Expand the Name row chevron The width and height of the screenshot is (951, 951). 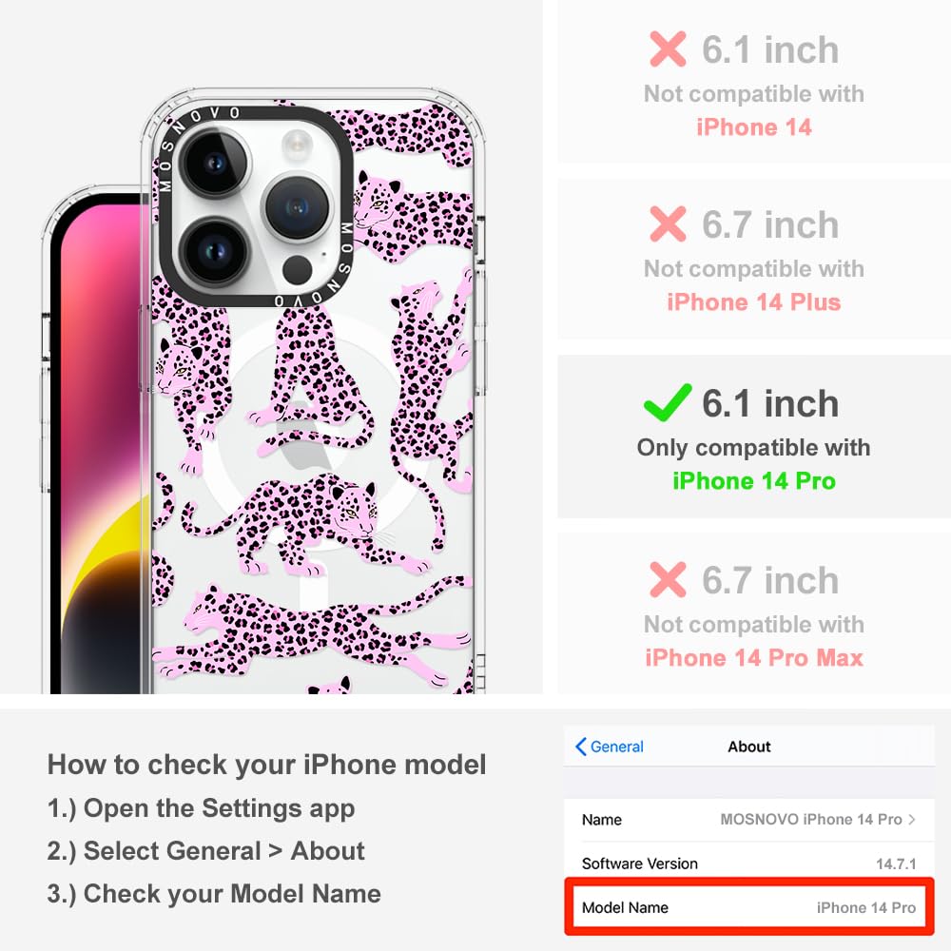[912, 820]
